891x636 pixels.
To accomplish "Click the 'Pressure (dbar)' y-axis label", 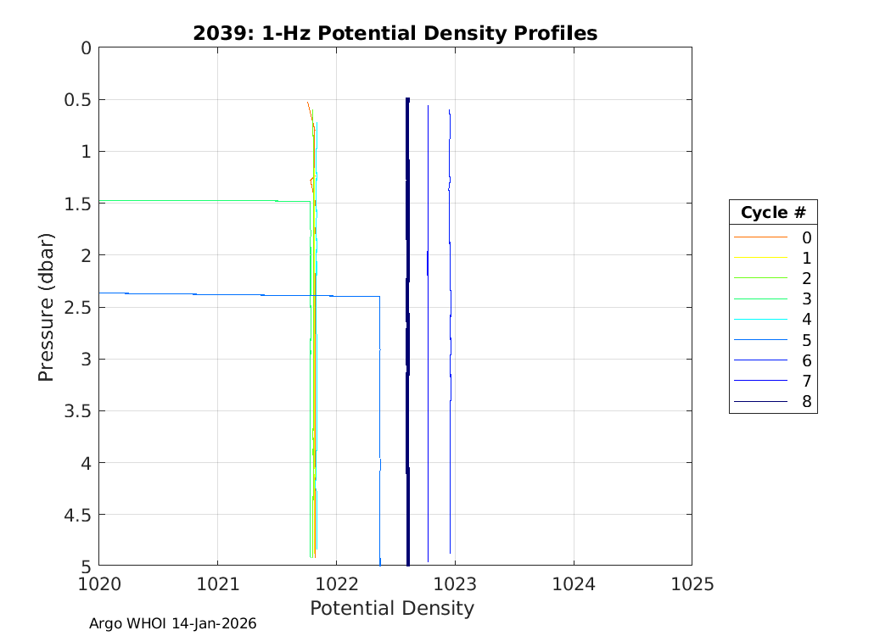I will click(x=46, y=307).
